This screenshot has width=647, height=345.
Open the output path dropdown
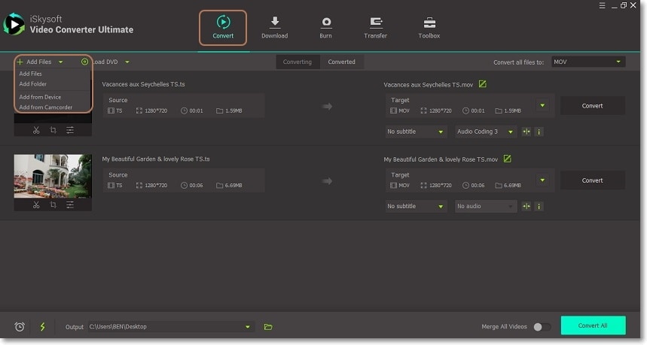(x=248, y=327)
